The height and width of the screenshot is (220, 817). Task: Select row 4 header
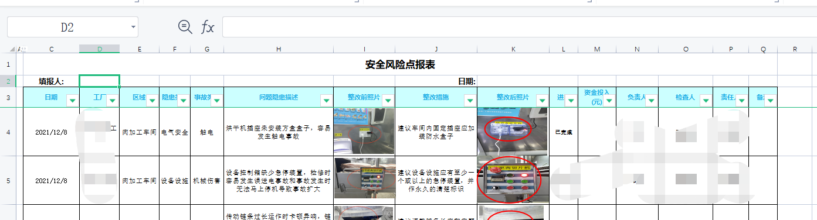(8, 132)
